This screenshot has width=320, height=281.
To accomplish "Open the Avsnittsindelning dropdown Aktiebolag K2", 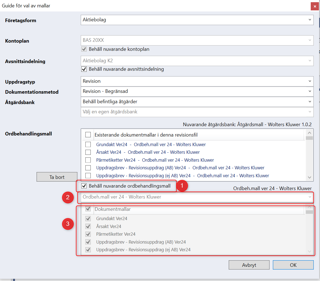I will pos(197,61).
